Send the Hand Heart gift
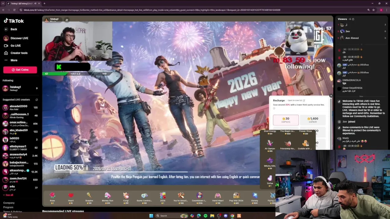390x219 pixels. click(218, 198)
